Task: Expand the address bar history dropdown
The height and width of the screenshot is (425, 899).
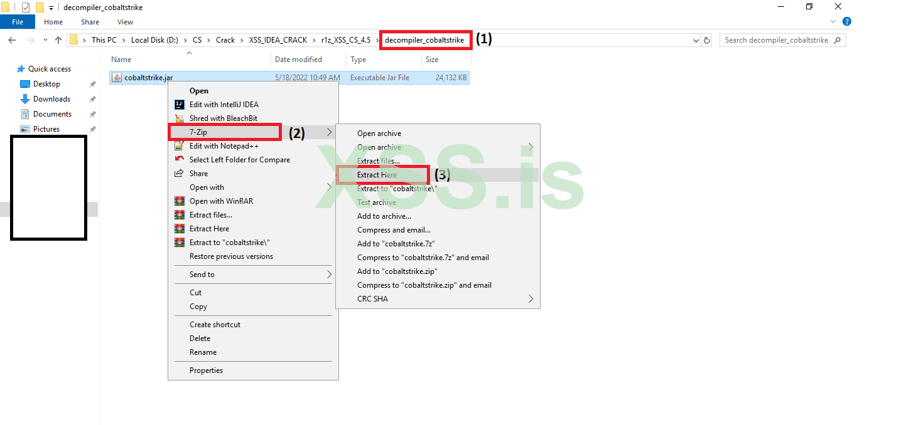Action: 696,40
